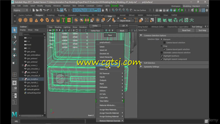Viewport: 220px width, 124px height.
Task: Create a polygon cylinder from shelf
Action: tap(31, 20)
